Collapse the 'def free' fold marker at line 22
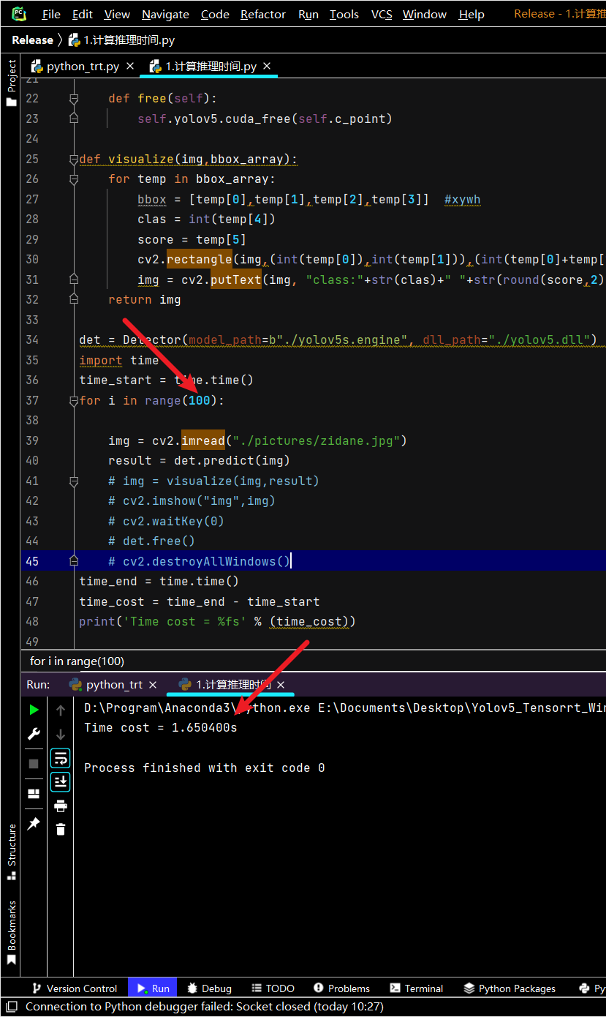 click(73, 99)
